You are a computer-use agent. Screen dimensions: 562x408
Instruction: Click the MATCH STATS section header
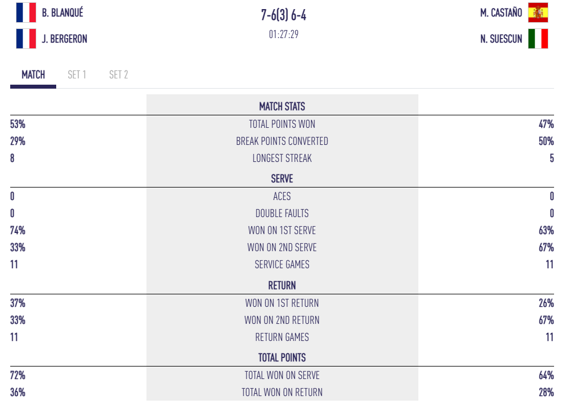282,107
